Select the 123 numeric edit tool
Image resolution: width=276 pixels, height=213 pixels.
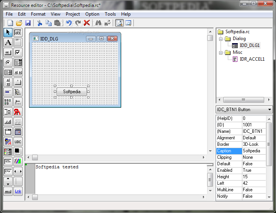click(8, 161)
